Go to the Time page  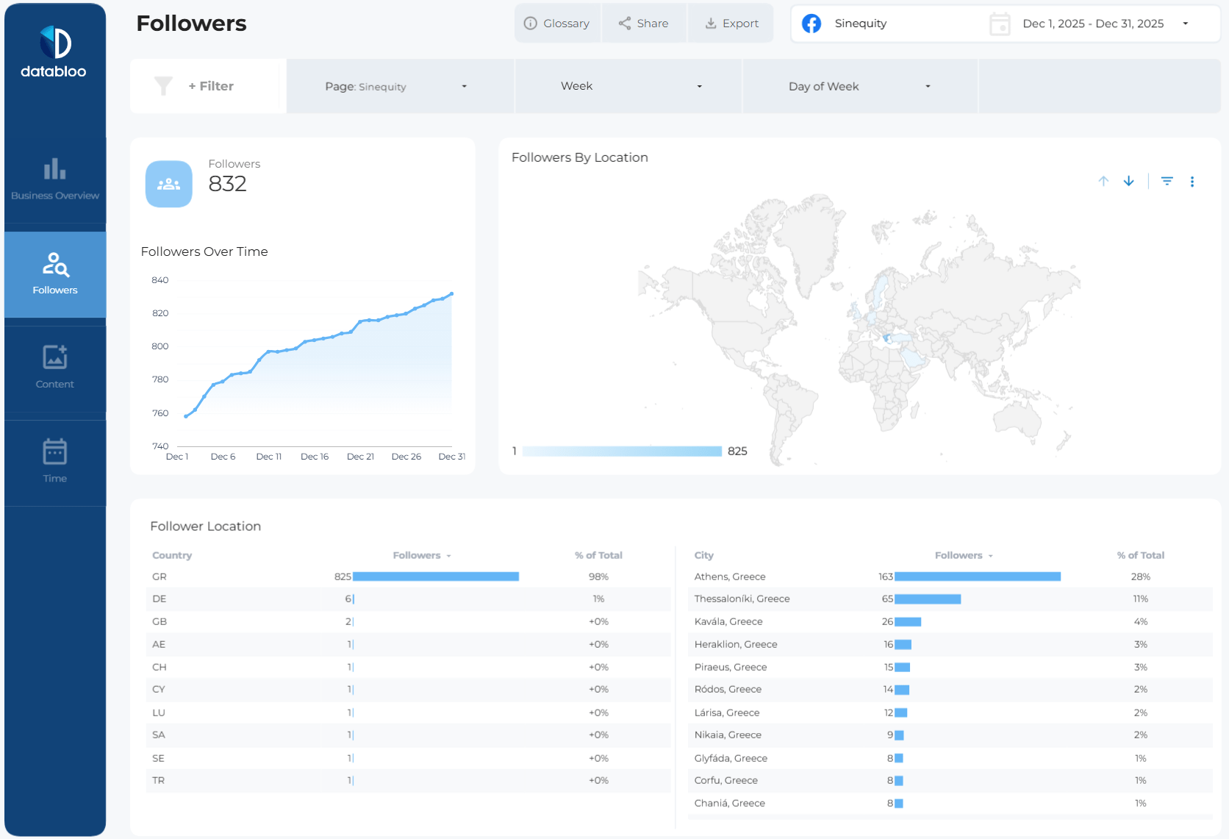coord(55,462)
